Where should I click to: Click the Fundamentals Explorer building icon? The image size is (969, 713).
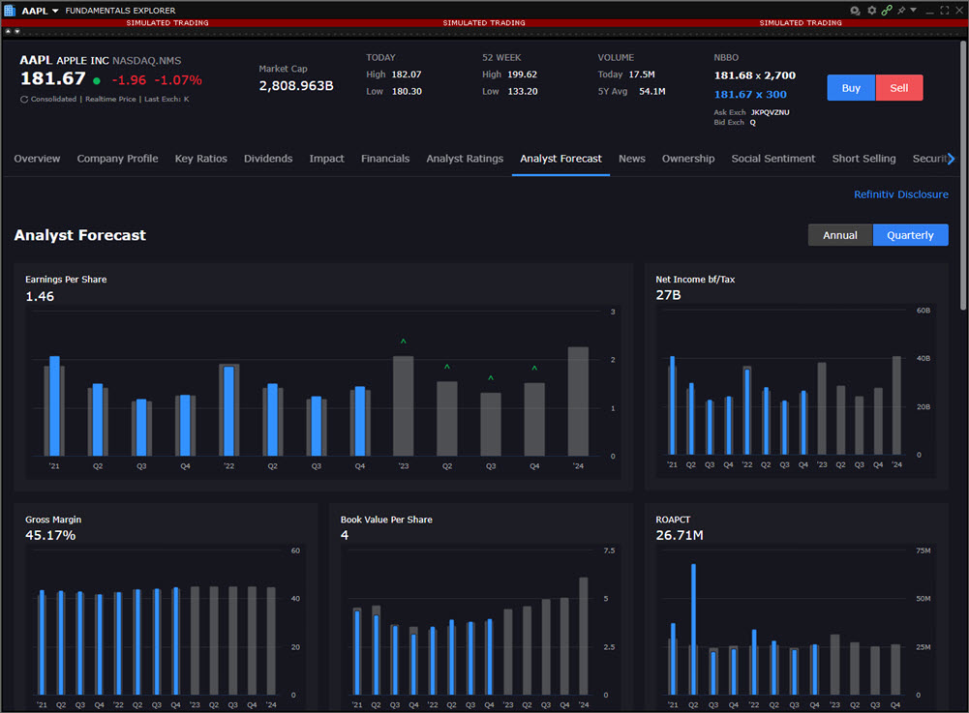click(x=10, y=10)
